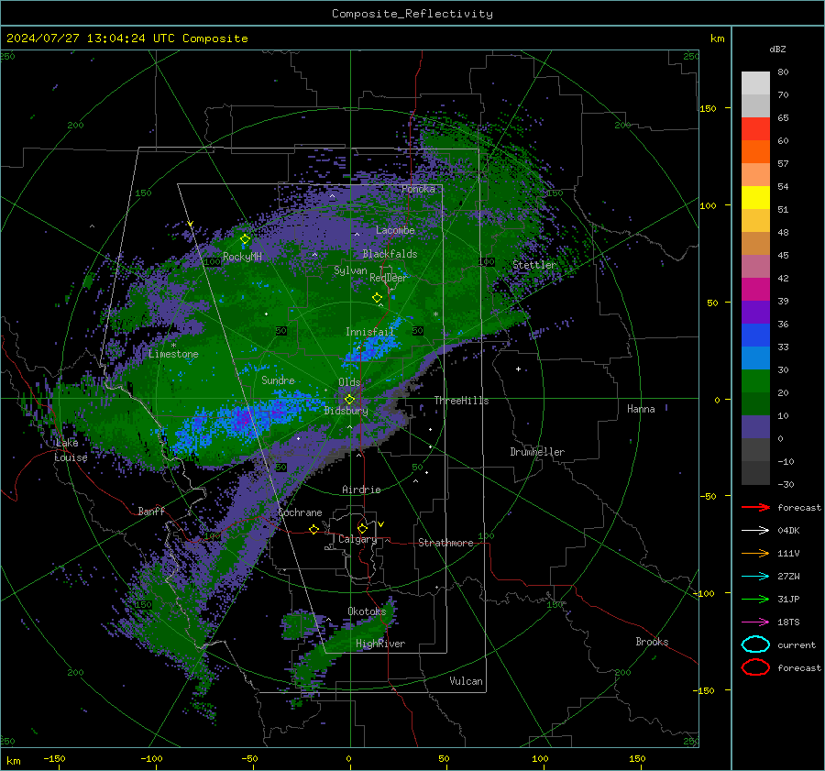Click the Strathmore label
Screen dimensions: 825x771
pyautogui.click(x=445, y=543)
